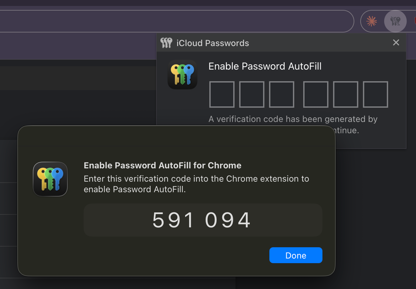The width and height of the screenshot is (416, 289).
Task: Select the orange starburst extension icon
Action: coord(371,21)
